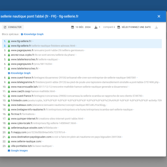
Task: Click calendar icon before Sélectionnez une date
Action: point(119,27)
